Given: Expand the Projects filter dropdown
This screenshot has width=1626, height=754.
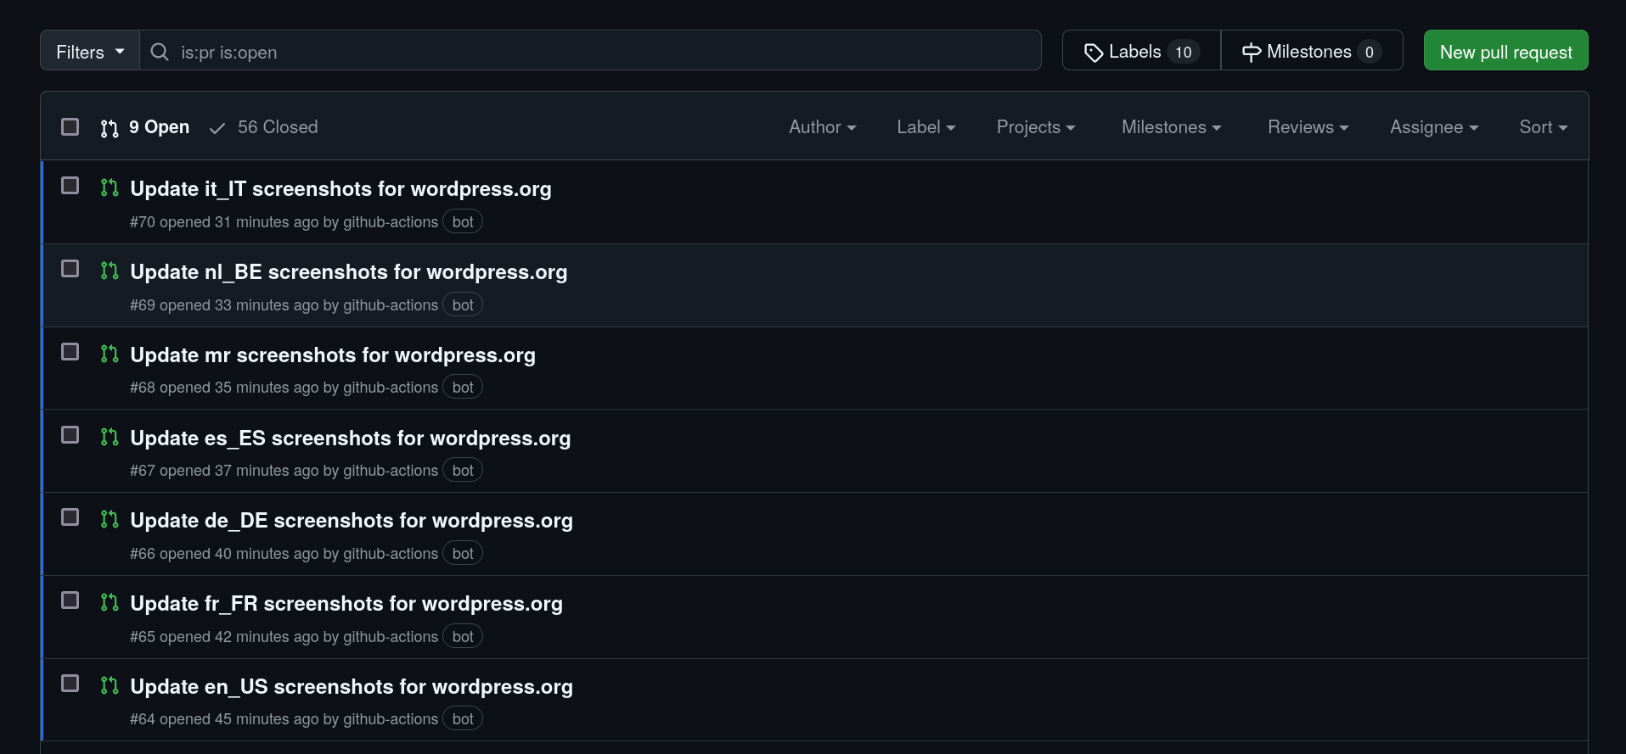Looking at the screenshot, I should 1036,127.
